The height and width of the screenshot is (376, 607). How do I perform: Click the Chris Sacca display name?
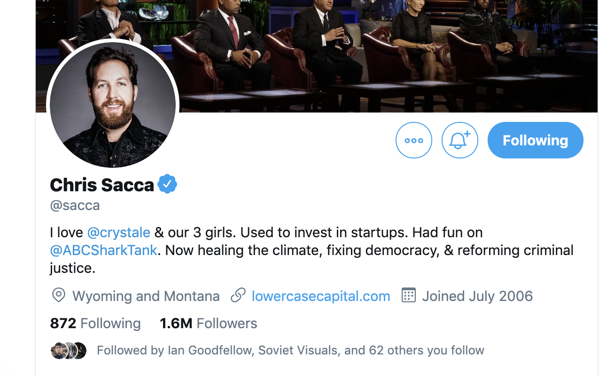point(102,185)
